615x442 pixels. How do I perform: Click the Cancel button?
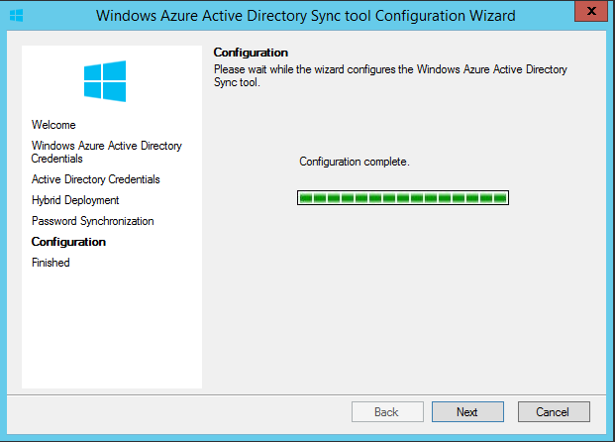click(554, 412)
